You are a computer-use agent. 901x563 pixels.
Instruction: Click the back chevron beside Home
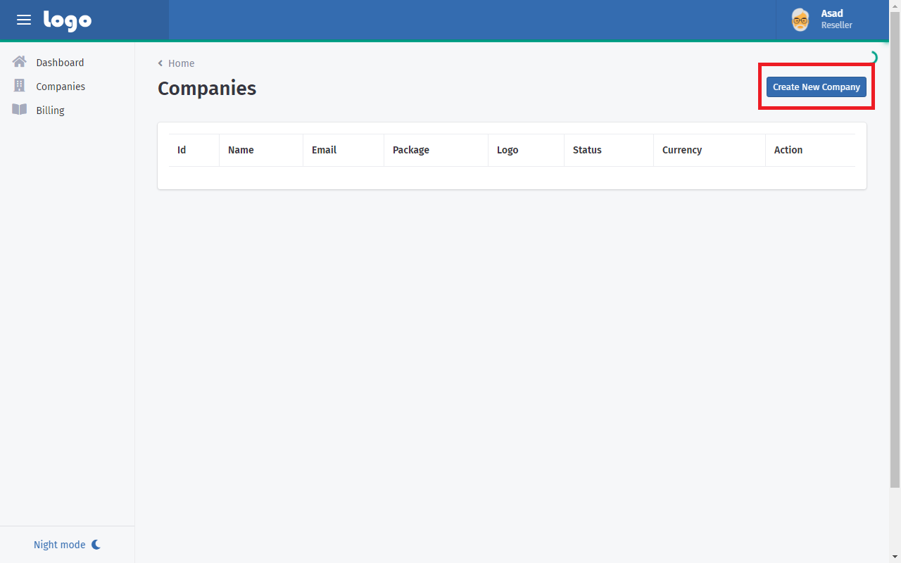[x=160, y=63]
